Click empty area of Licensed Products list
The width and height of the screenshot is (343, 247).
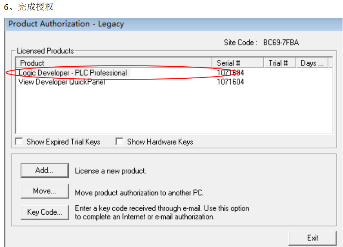(174, 109)
